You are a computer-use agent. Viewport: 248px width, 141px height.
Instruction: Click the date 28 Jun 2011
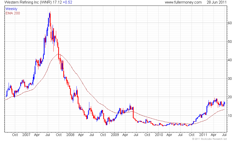[217, 2]
